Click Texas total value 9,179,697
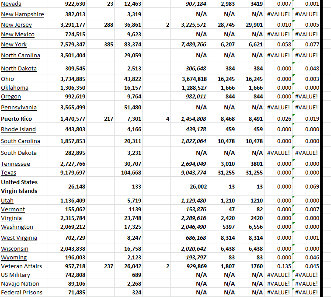The height and width of the screenshot is (297, 331). [x=73, y=172]
